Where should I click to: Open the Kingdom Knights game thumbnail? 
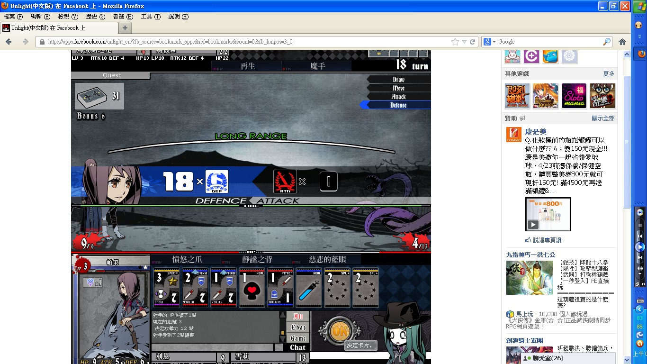click(x=546, y=96)
